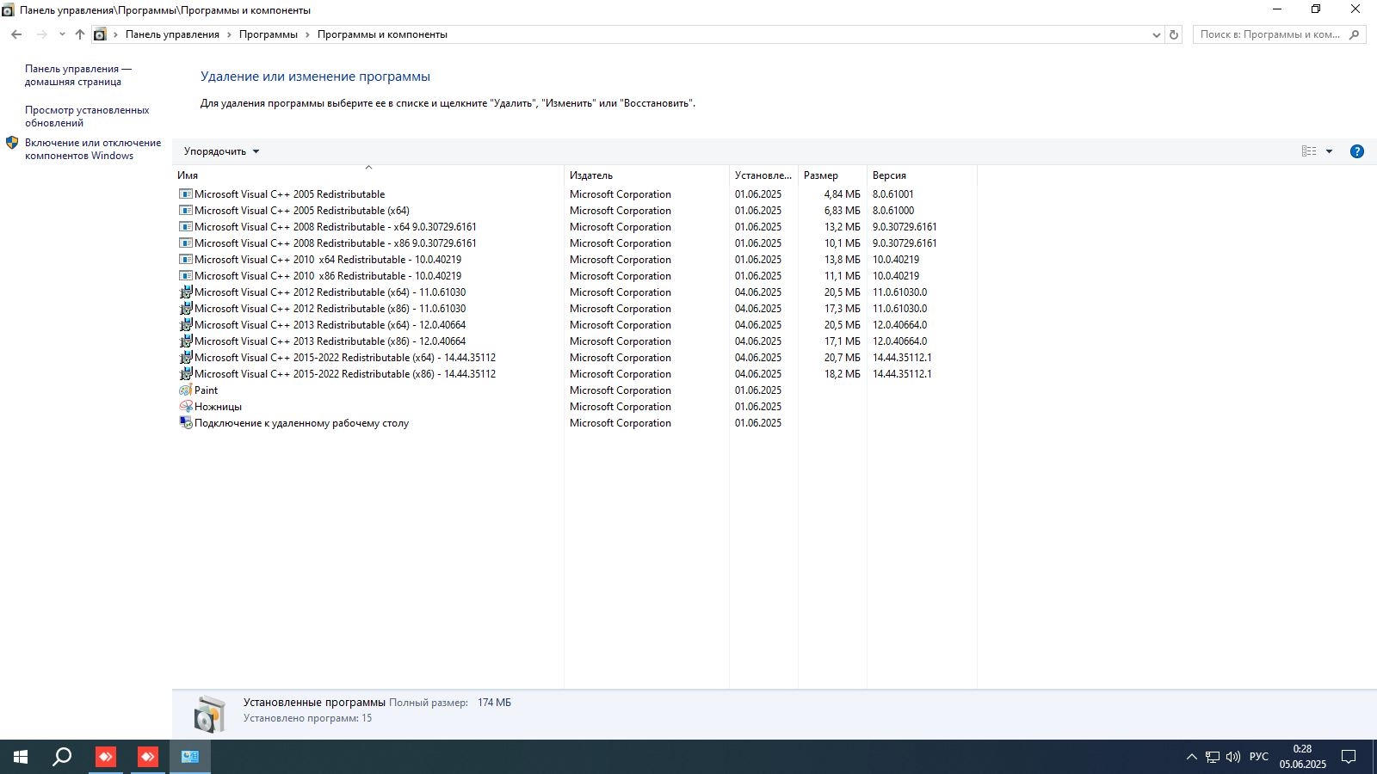Open Просмотр установленных обновлений link
This screenshot has width=1377, height=774.
click(x=87, y=116)
